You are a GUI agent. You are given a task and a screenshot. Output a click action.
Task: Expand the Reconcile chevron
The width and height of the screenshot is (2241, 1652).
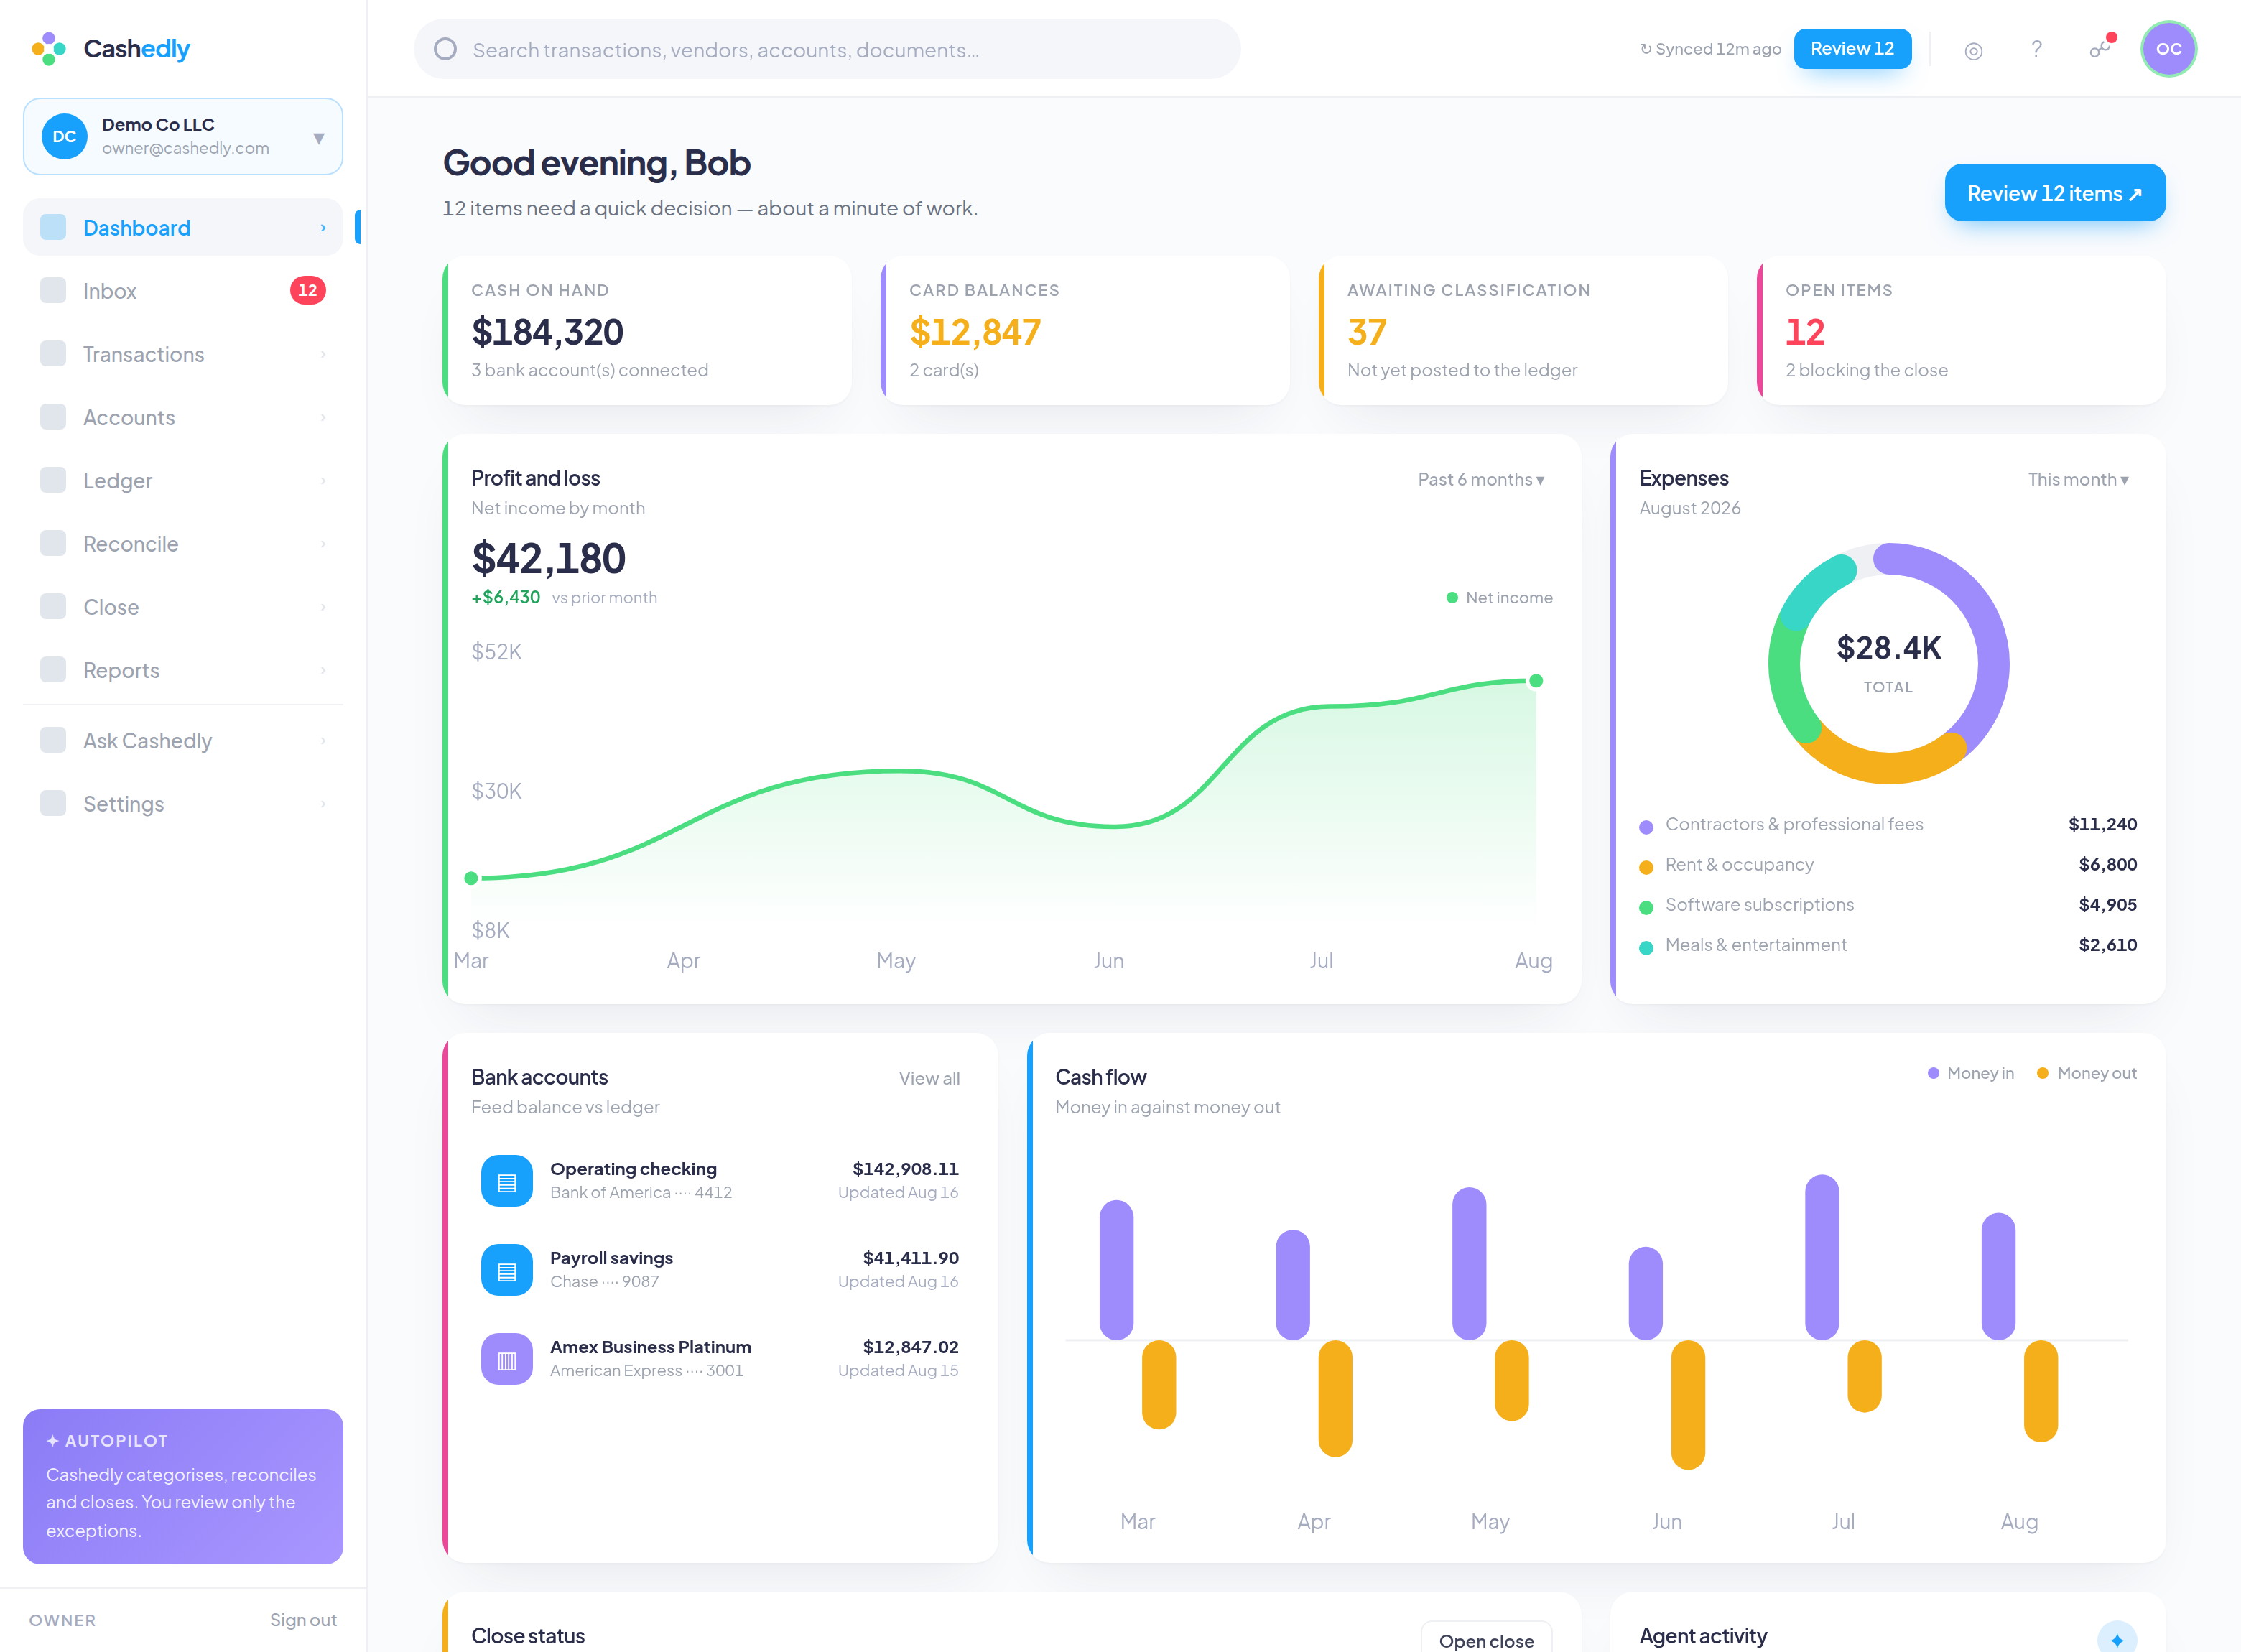tap(323, 543)
